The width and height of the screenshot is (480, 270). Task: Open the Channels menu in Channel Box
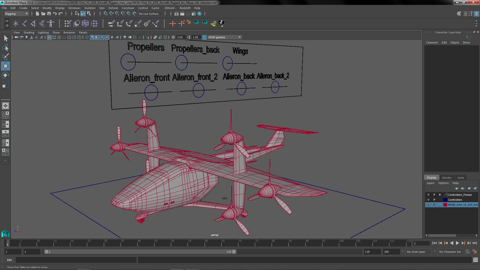point(432,42)
